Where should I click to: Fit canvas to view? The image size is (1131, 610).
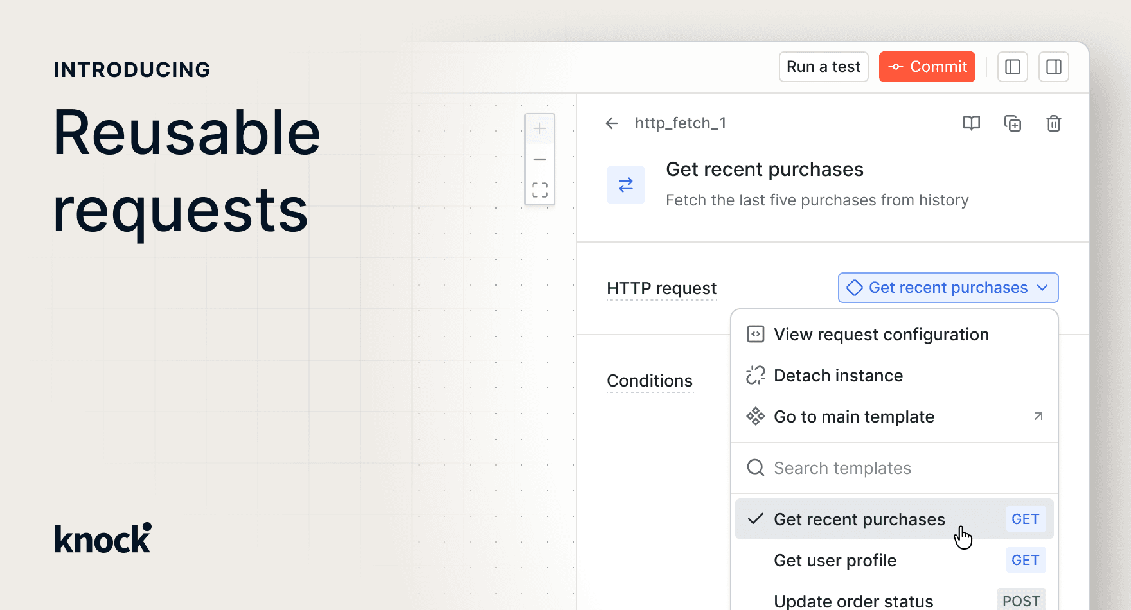point(540,189)
